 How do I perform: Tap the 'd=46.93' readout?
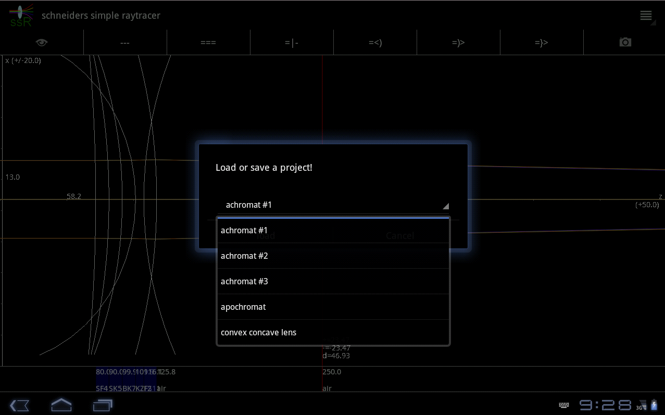pos(336,356)
